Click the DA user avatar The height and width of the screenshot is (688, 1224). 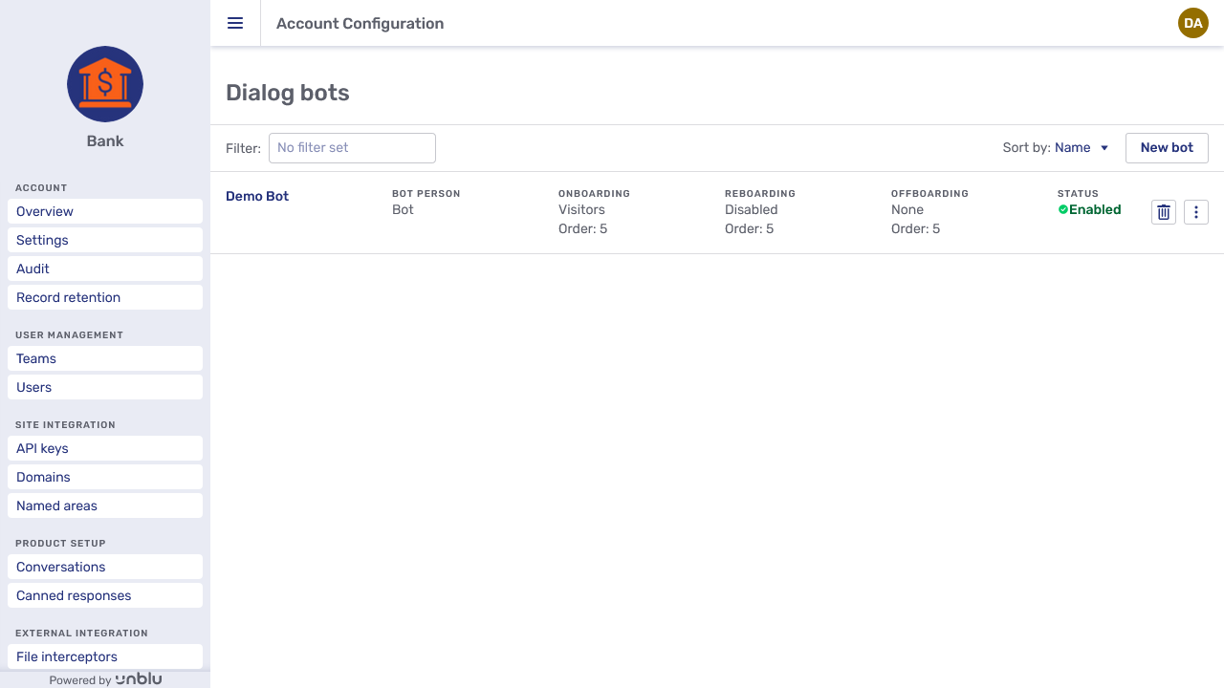1192,23
